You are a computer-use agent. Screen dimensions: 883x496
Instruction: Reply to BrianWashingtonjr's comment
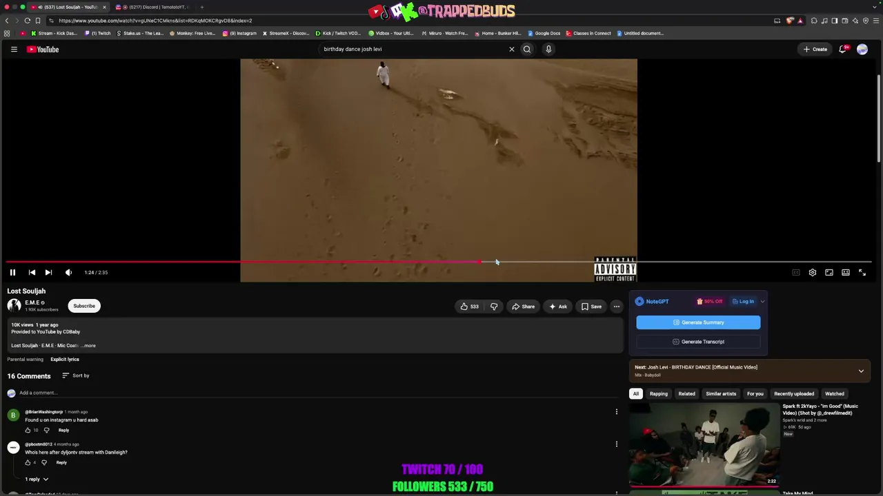click(63, 431)
